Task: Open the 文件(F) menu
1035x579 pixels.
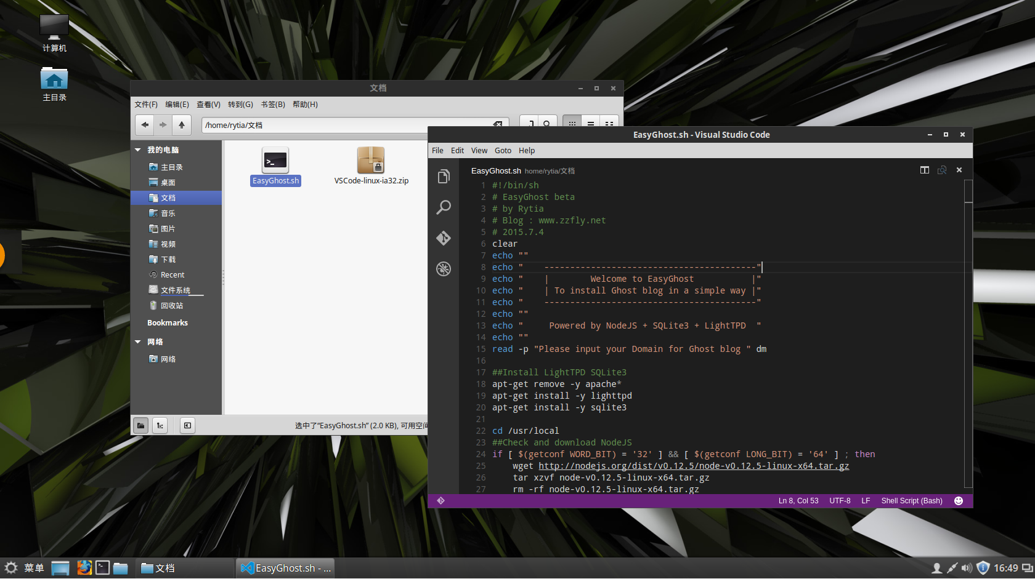Action: tap(146, 105)
